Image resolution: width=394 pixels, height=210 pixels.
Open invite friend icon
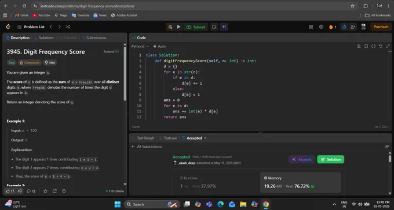(352, 27)
